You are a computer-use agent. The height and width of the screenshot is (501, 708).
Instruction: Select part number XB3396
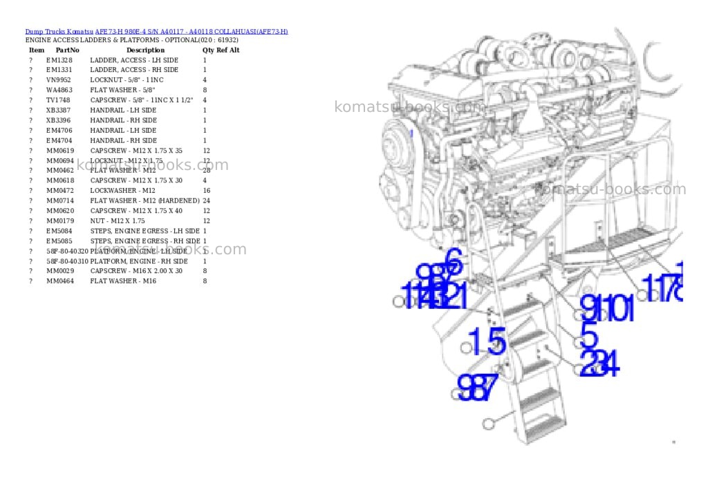tap(58, 120)
